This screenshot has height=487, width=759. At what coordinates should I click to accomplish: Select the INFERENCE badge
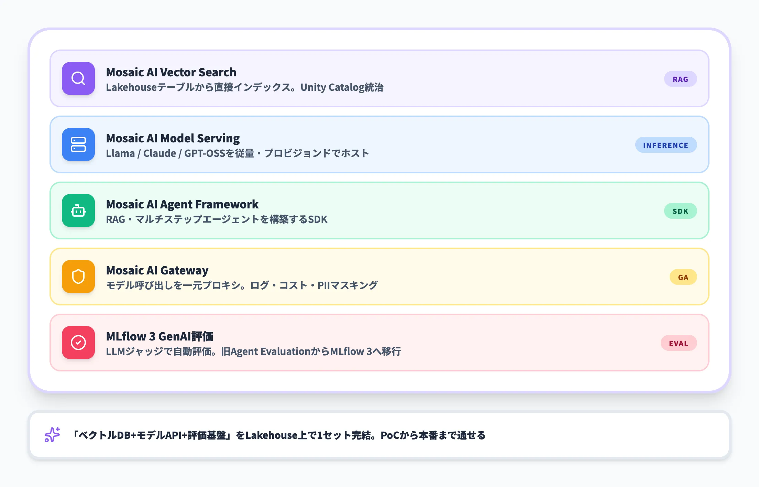tap(665, 145)
